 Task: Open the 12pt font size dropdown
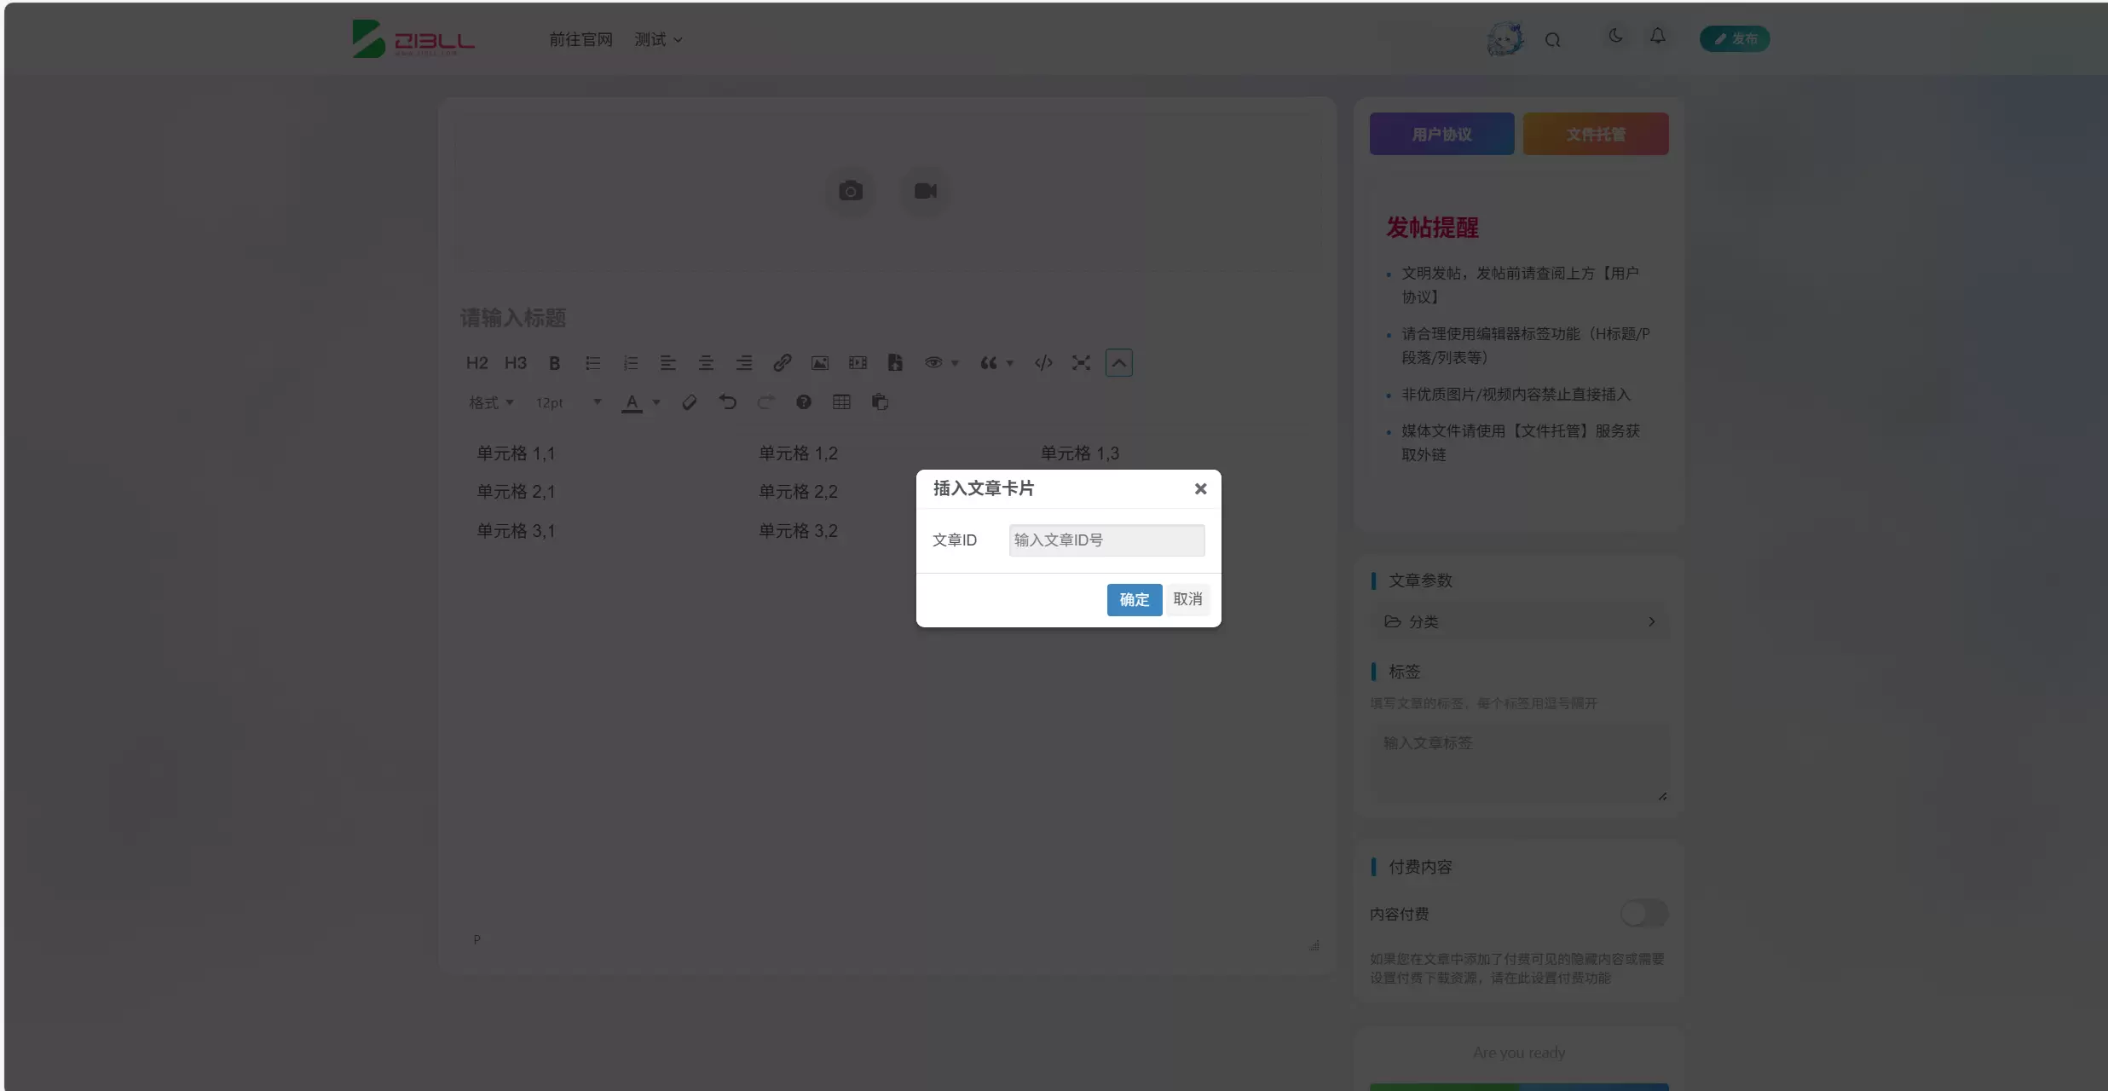pos(568,402)
